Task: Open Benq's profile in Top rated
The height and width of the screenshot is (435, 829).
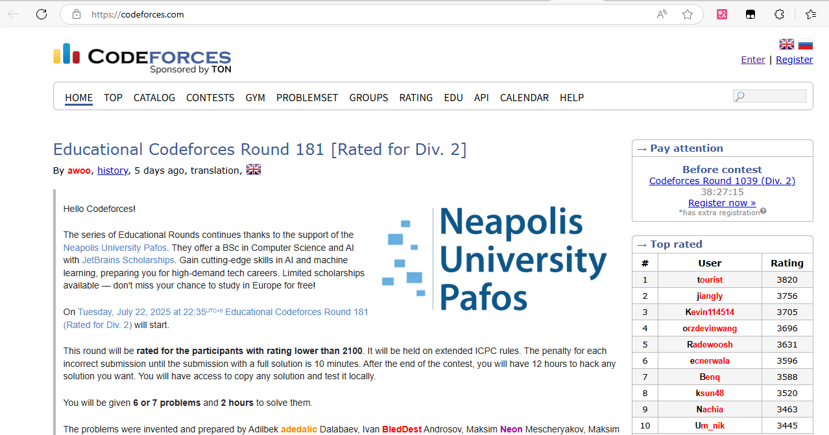Action: (x=710, y=377)
